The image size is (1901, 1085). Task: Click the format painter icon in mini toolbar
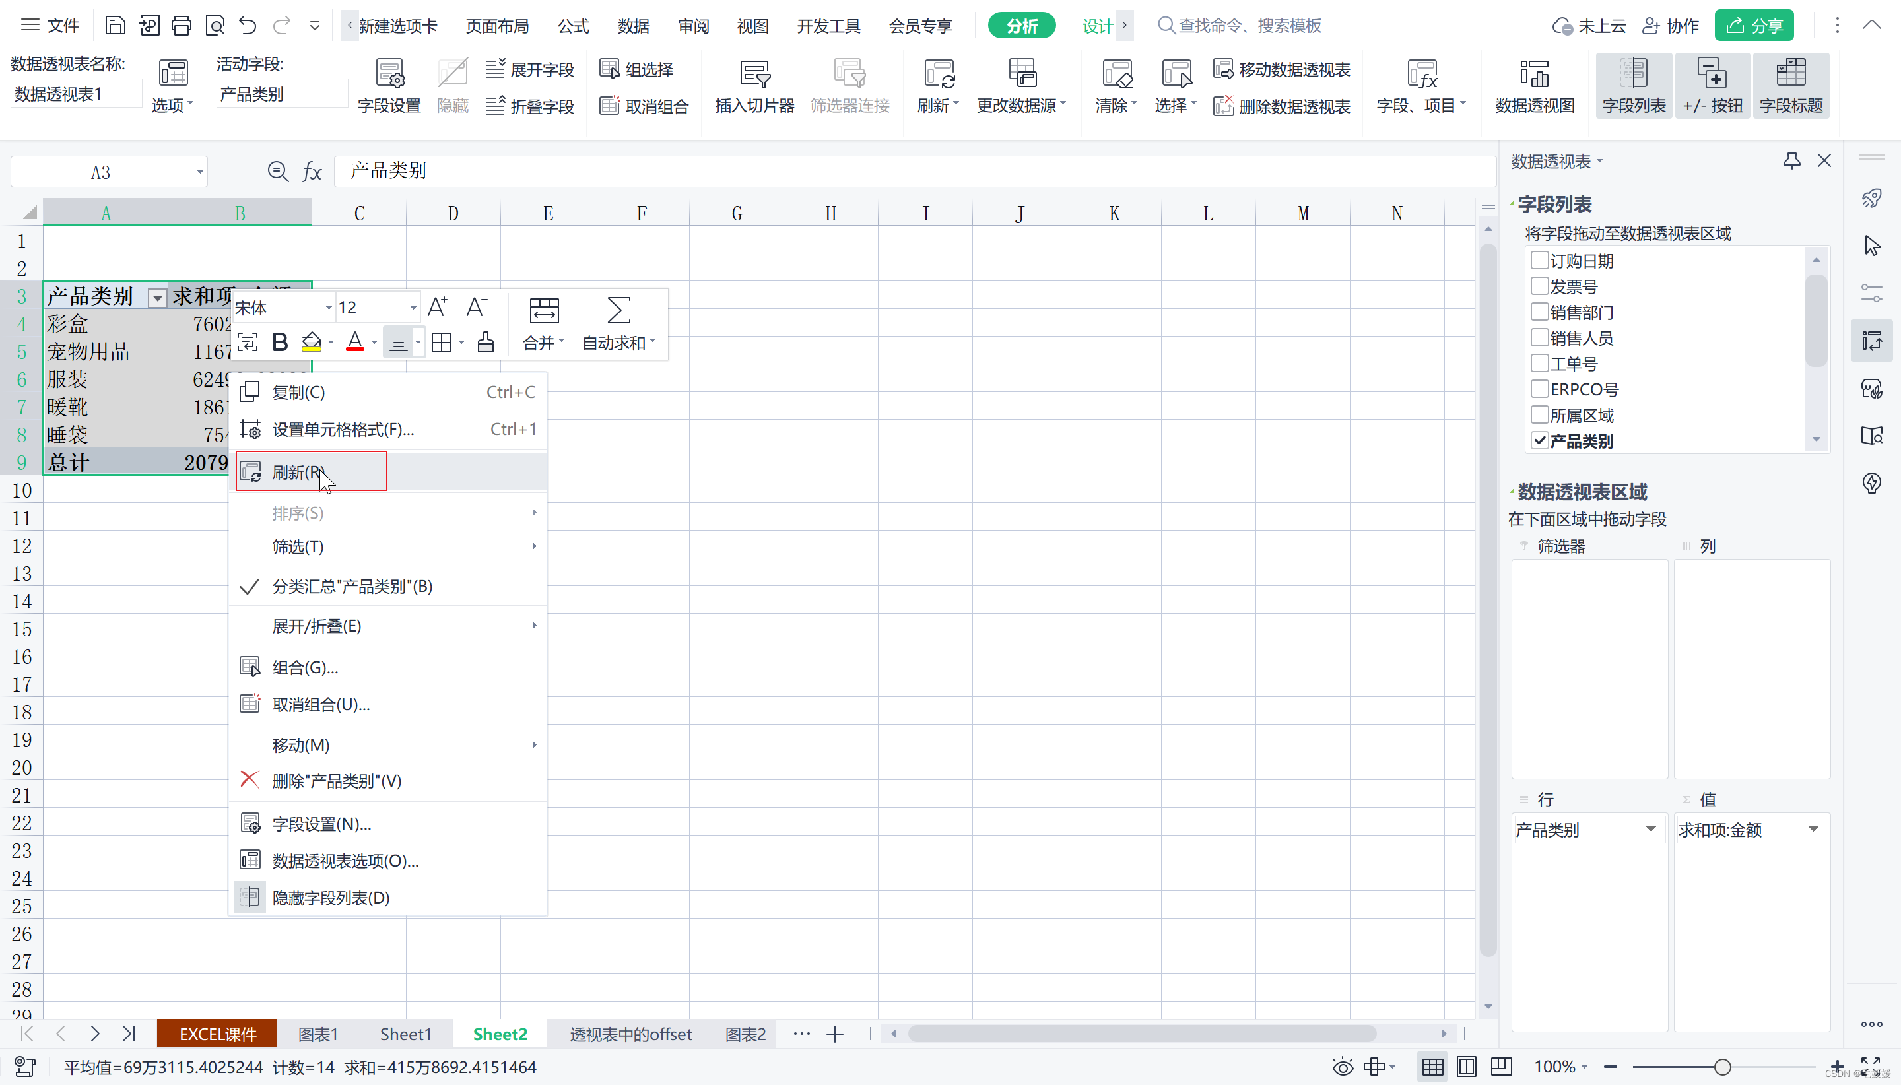(485, 342)
